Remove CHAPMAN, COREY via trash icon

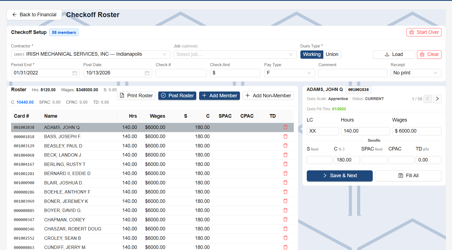(x=286, y=219)
